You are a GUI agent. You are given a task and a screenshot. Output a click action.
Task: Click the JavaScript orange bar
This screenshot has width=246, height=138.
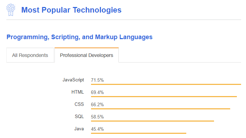(x=166, y=84)
